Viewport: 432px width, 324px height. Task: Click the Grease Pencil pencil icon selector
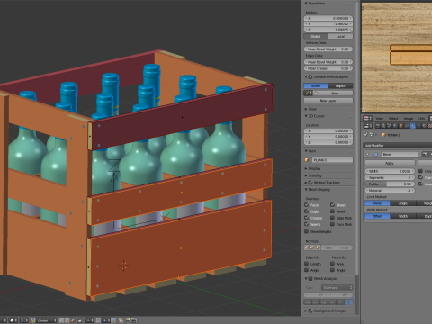pos(308,94)
